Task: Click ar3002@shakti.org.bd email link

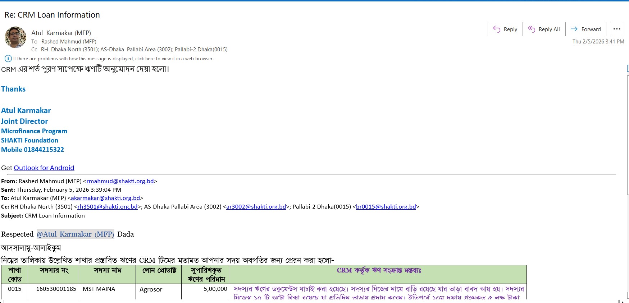Action: click(256, 207)
